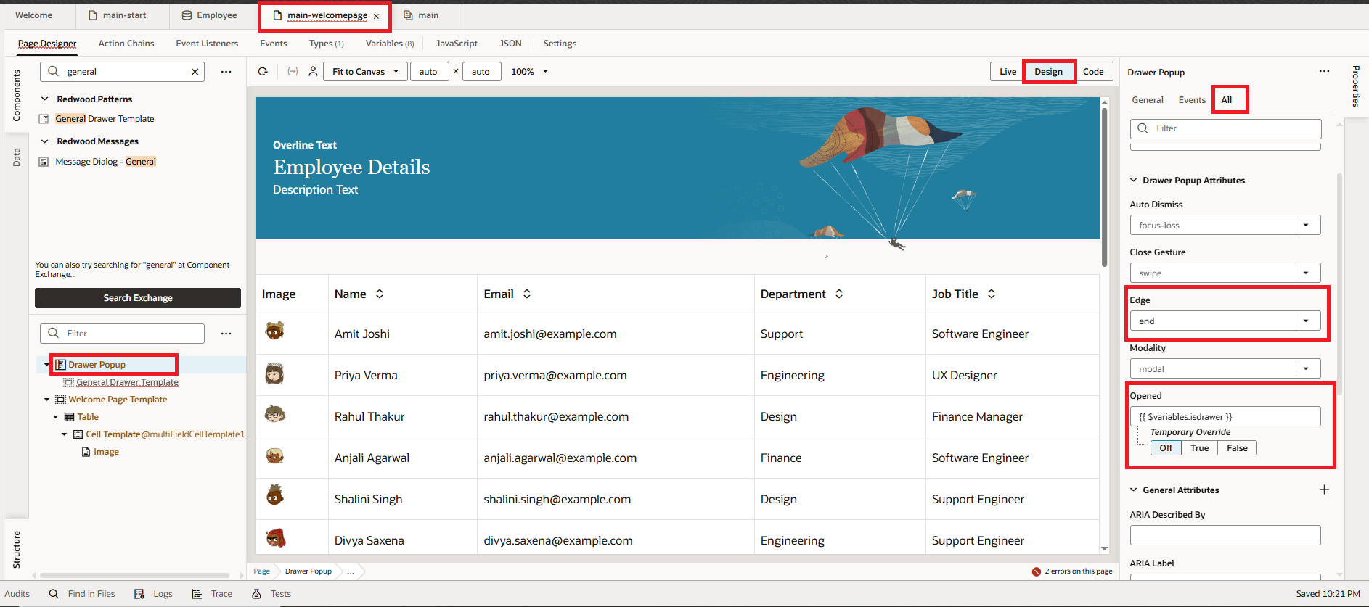The image size is (1369, 607).
Task: Click the canvas vertical scrollbar
Action: click(1104, 187)
